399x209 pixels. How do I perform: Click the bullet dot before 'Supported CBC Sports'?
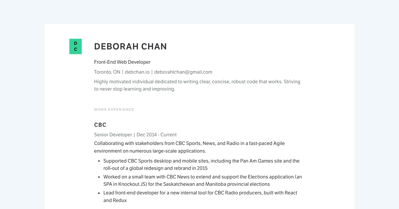pos(99,161)
